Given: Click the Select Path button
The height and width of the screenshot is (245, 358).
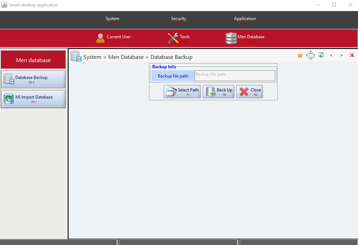Looking at the screenshot, I should (x=182, y=91).
